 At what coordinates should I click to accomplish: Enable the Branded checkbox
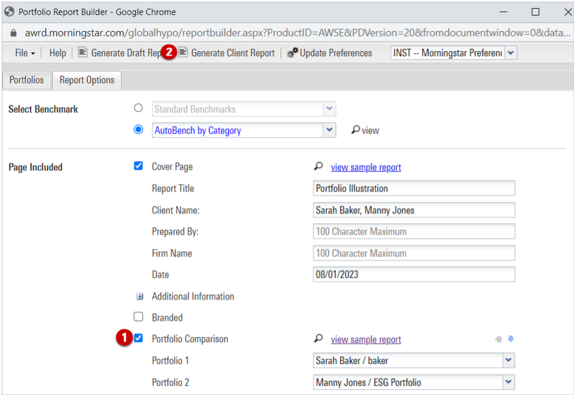139,317
